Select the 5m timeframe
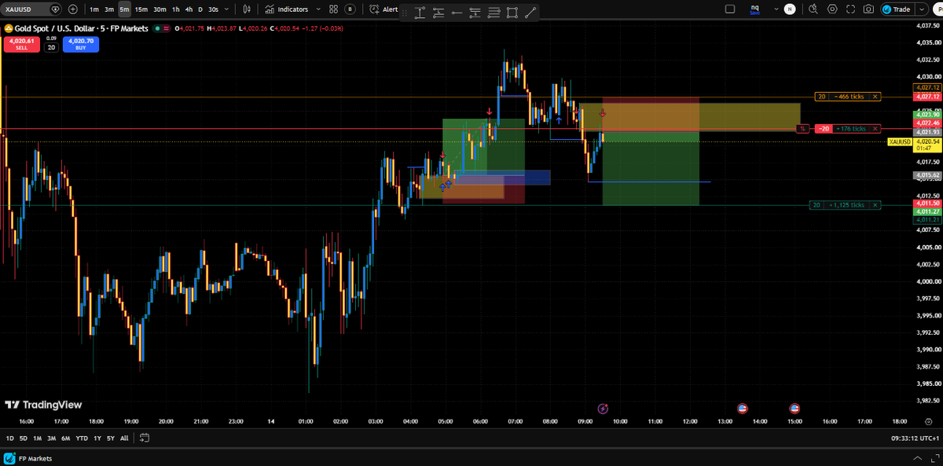The width and height of the screenshot is (943, 466). [124, 9]
